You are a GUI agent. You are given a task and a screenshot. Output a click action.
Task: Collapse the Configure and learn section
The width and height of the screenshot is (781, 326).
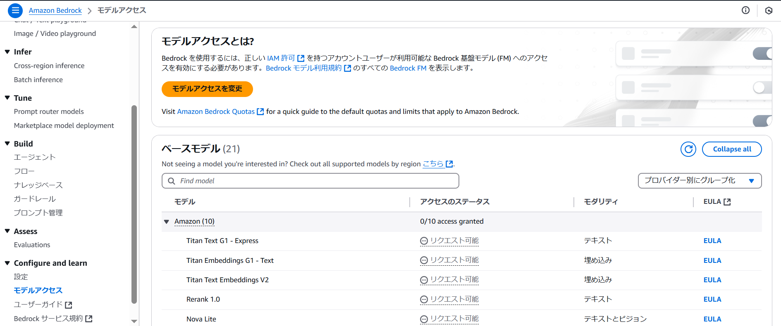click(x=7, y=263)
